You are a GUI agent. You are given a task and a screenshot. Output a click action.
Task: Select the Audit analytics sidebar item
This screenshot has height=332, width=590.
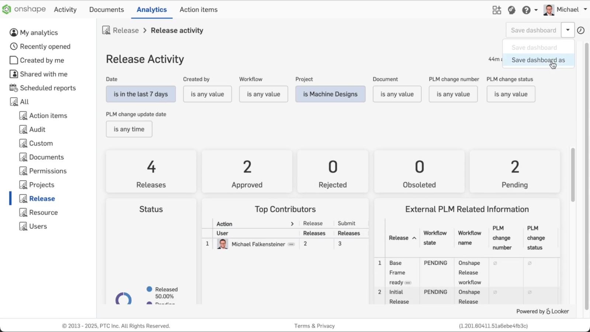[37, 129]
